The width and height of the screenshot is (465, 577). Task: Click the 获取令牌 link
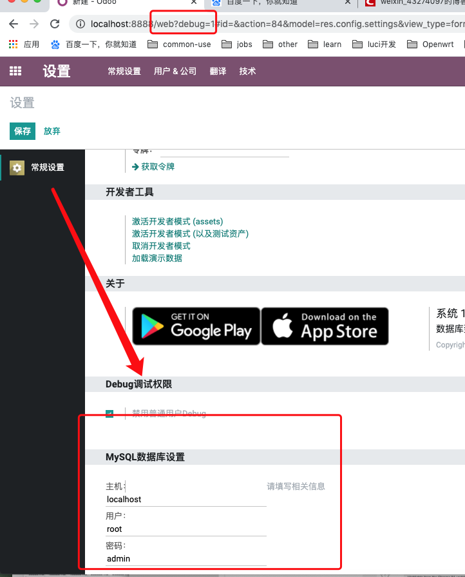tap(158, 167)
